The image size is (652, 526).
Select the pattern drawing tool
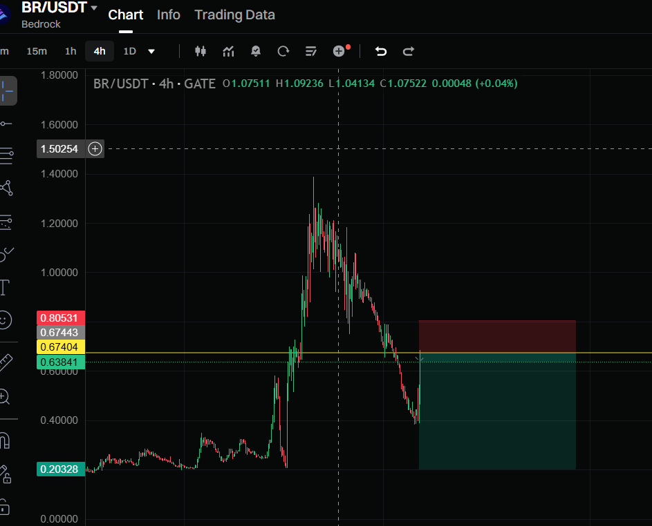[x=6, y=188]
